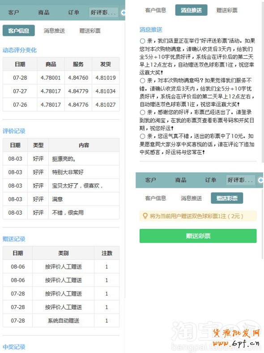Open the 商品 tab in left header
This screenshot has height=353, width=264.
(x=43, y=13)
